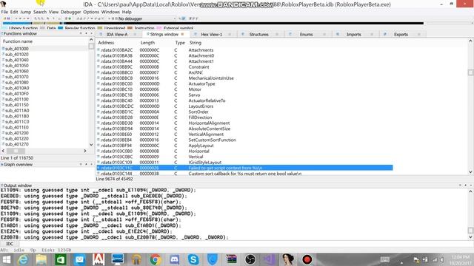This screenshot has height=266, width=474.
Task: Open Google Chrome from the taskbar
Action: [x=156, y=259]
